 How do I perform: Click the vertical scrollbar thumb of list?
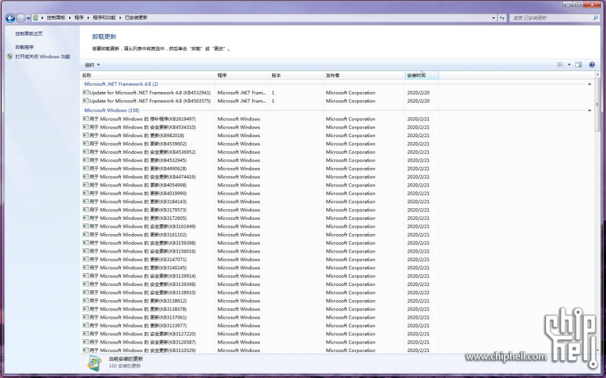tap(597, 104)
